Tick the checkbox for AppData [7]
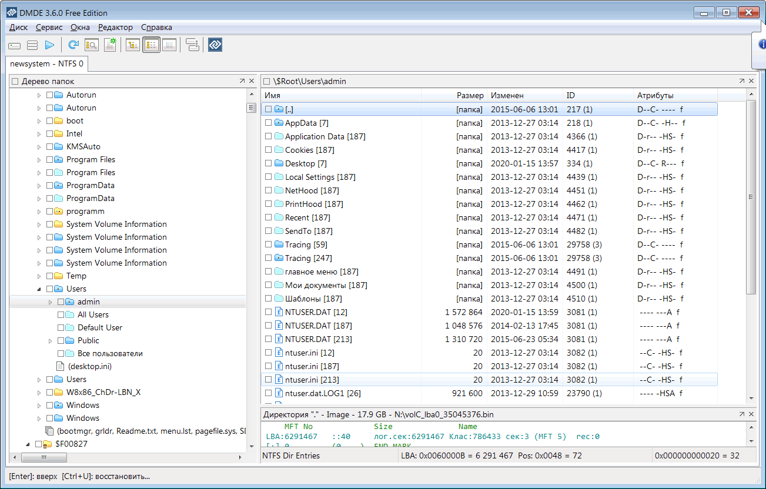 268,123
